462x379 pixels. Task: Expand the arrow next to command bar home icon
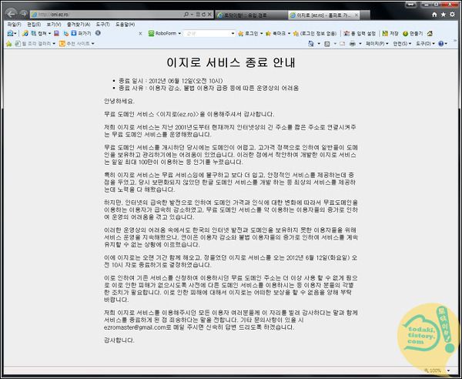click(x=319, y=44)
